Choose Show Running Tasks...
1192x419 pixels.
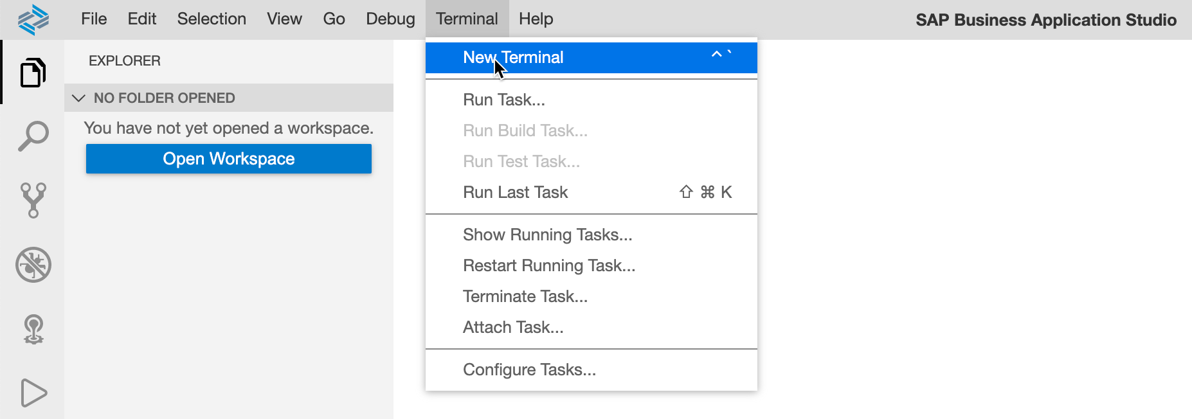coord(591,235)
